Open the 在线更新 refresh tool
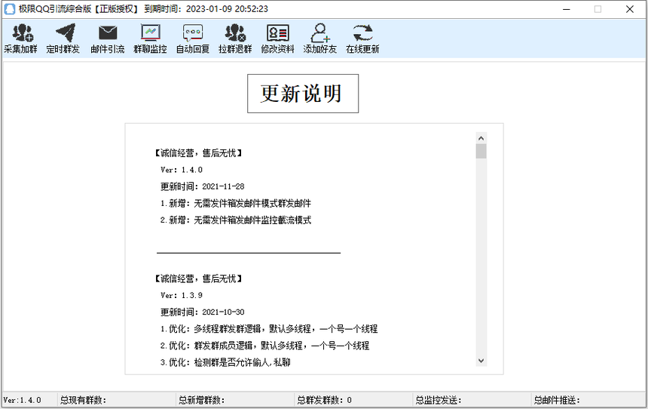The image size is (648, 409). 362,39
